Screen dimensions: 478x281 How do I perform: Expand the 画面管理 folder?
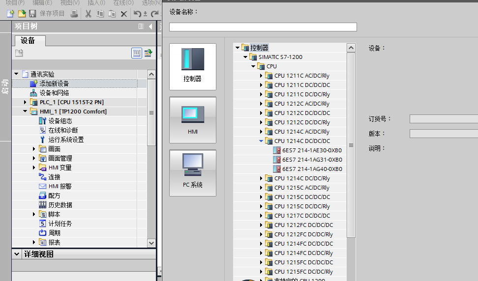34,158
